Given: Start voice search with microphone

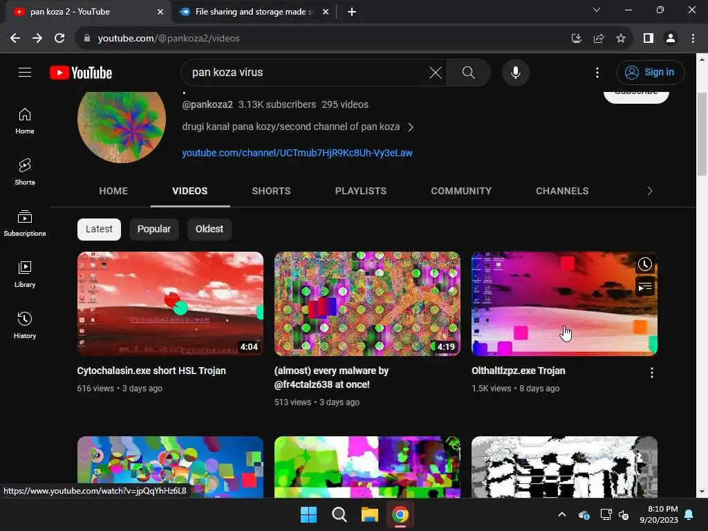Looking at the screenshot, I should pos(515,72).
